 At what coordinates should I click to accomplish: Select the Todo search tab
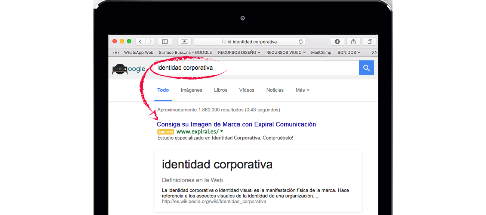pyautogui.click(x=163, y=90)
